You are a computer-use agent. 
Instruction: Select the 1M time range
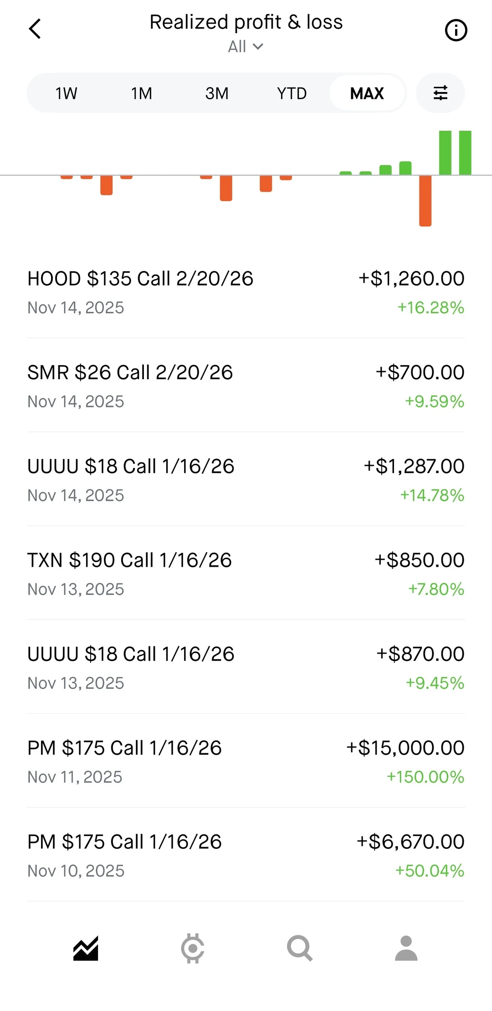click(141, 93)
